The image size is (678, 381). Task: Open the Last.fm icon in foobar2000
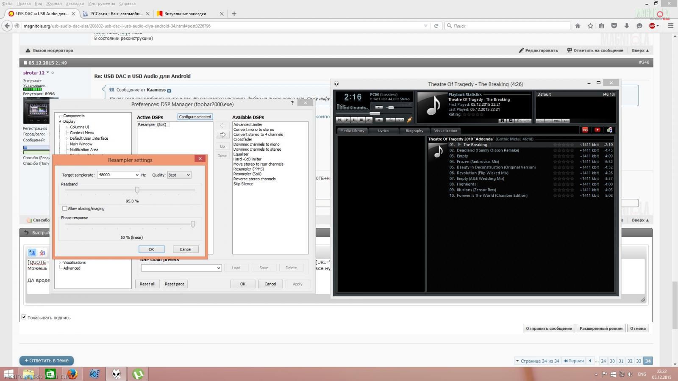[585, 130]
